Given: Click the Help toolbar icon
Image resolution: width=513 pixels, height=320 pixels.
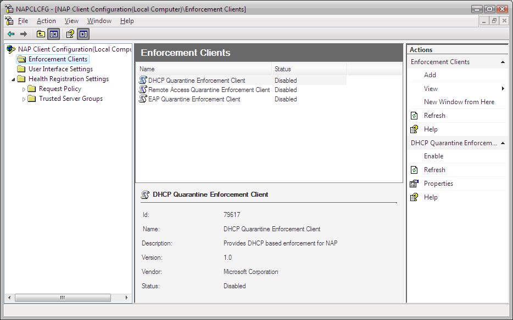Looking at the screenshot, I should point(70,34).
